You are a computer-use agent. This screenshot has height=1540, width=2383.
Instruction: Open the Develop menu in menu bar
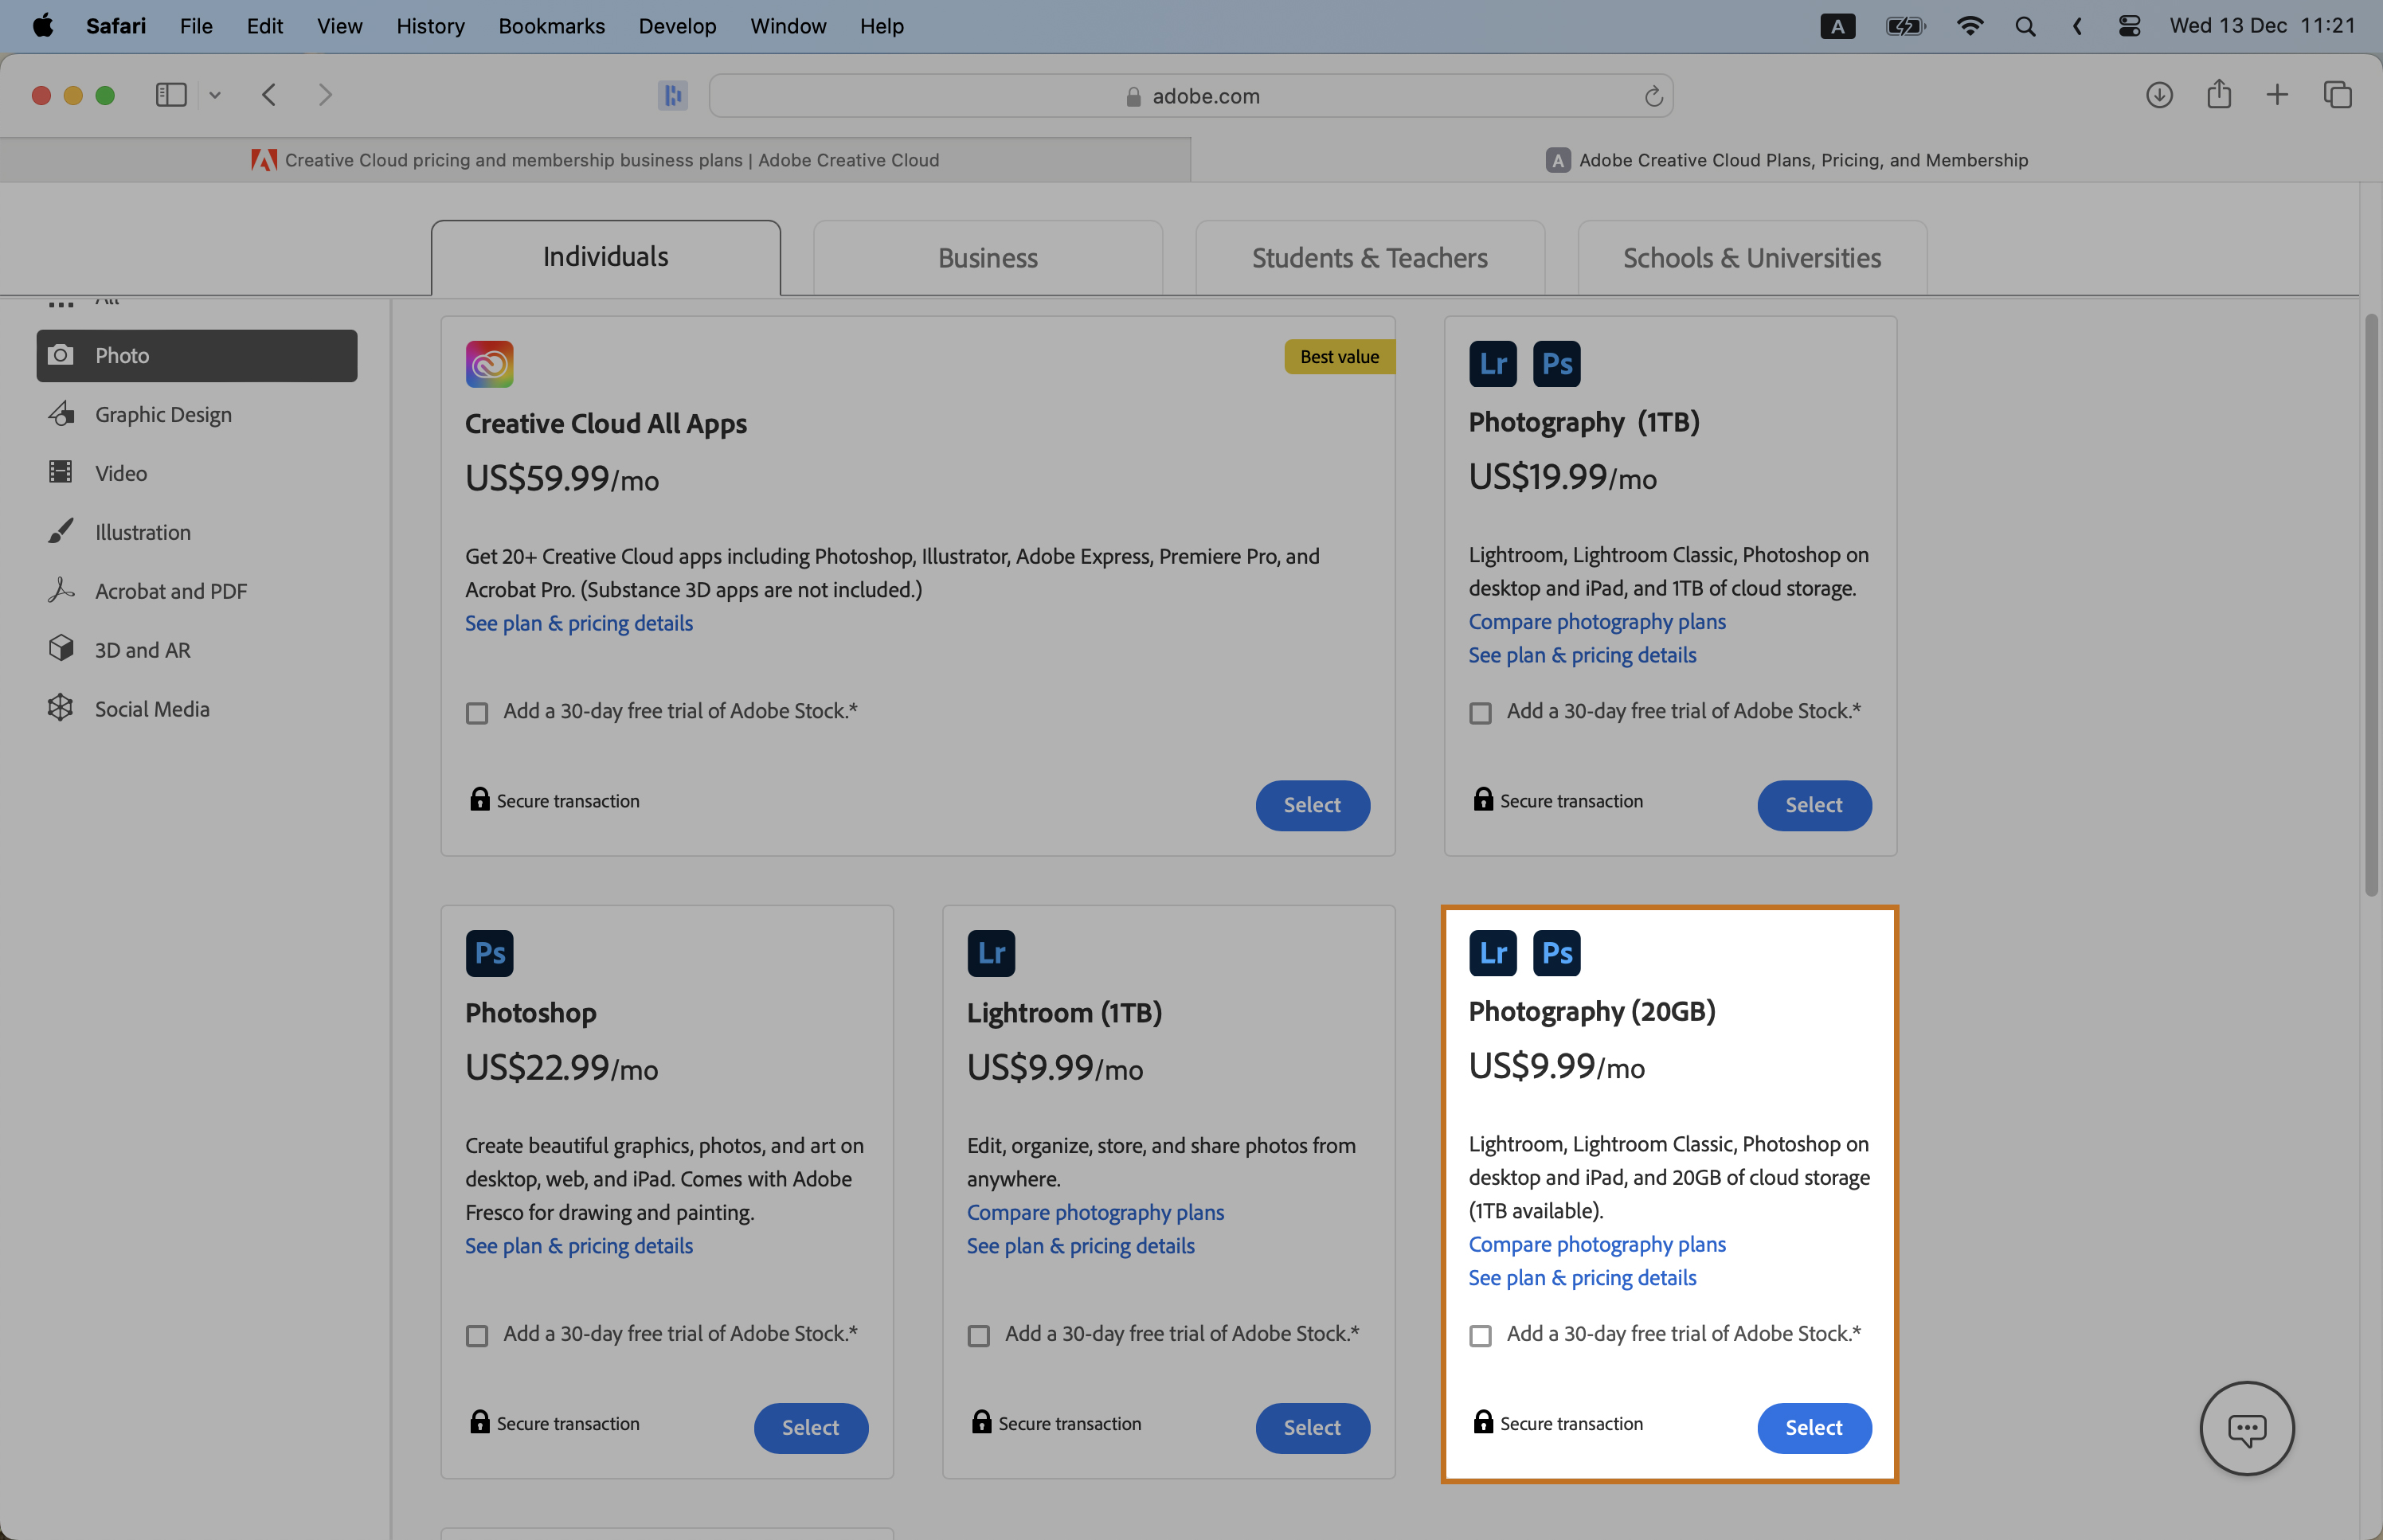[677, 26]
